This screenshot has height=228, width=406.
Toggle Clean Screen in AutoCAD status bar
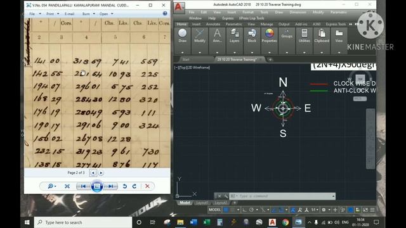365,210
